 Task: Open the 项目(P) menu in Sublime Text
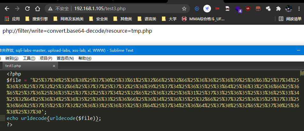coord(46,58)
